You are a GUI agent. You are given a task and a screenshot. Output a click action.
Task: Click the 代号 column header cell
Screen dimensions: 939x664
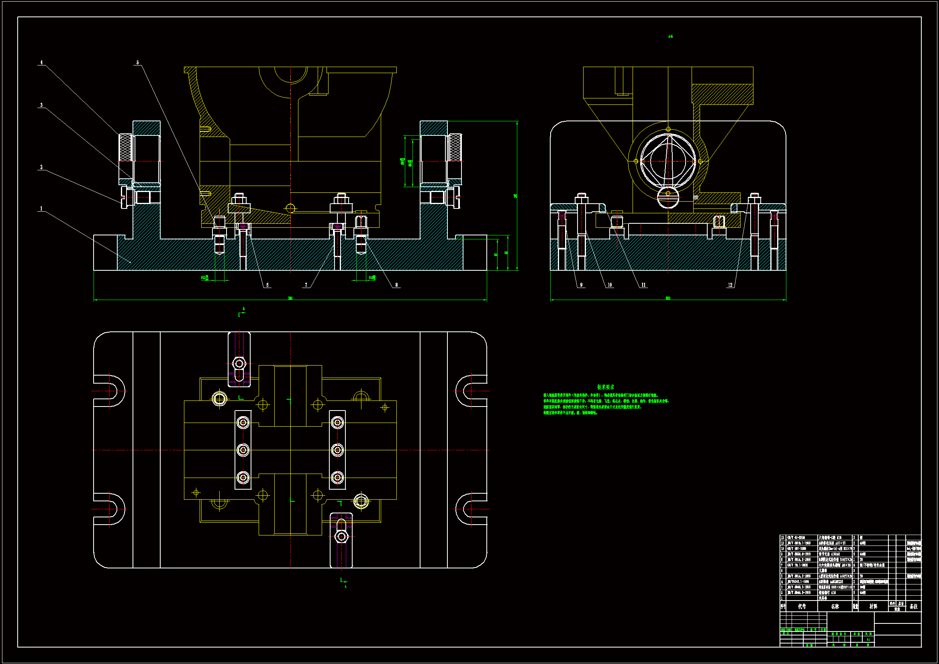802,606
